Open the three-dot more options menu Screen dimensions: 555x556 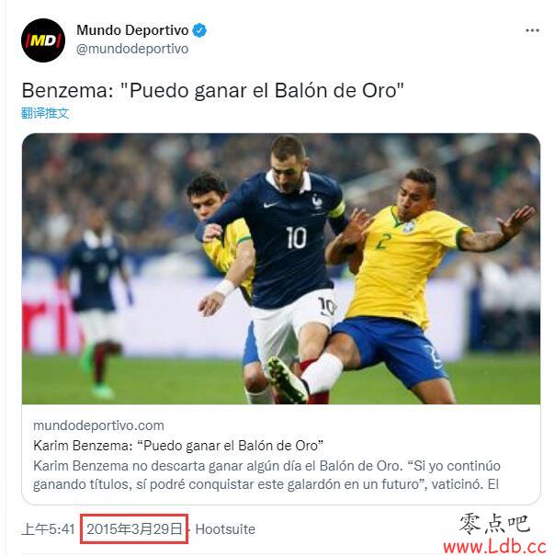click(x=532, y=31)
